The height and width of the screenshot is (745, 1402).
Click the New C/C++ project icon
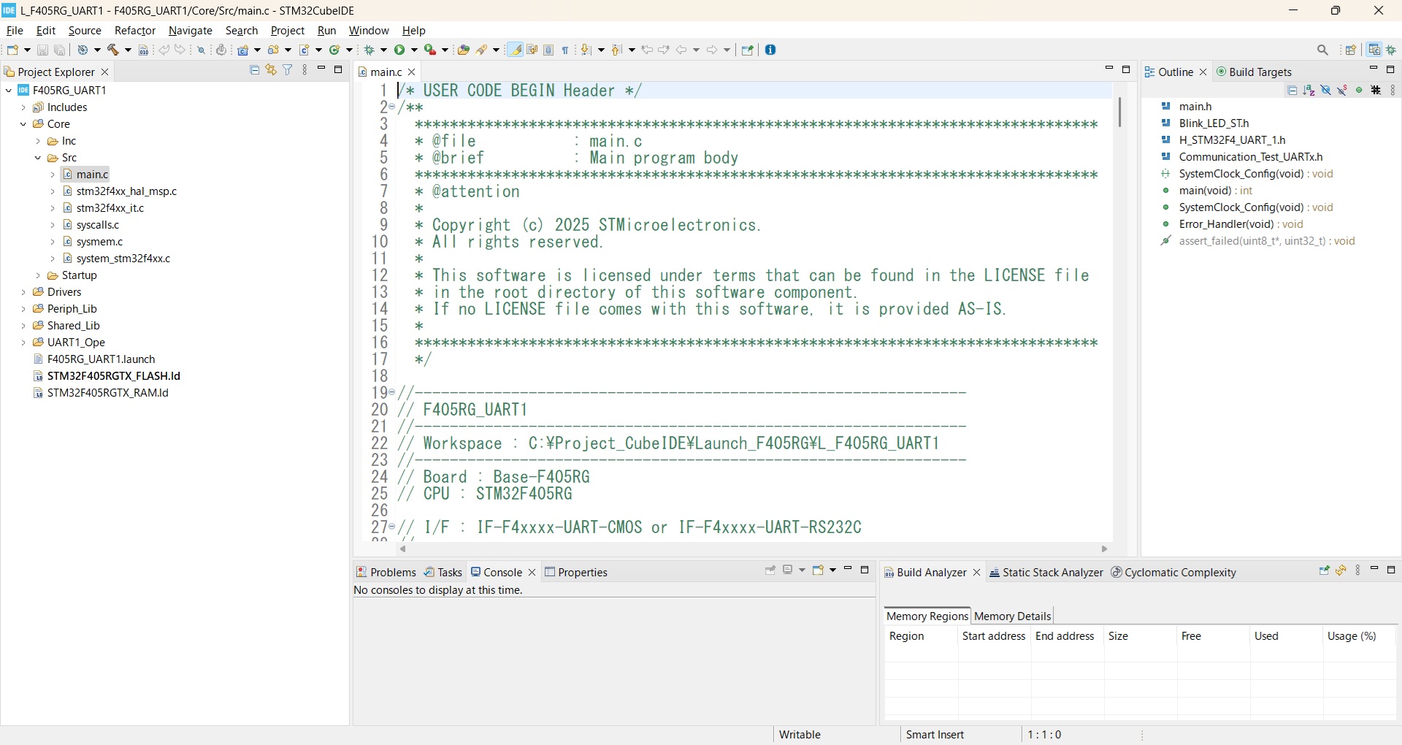[244, 50]
